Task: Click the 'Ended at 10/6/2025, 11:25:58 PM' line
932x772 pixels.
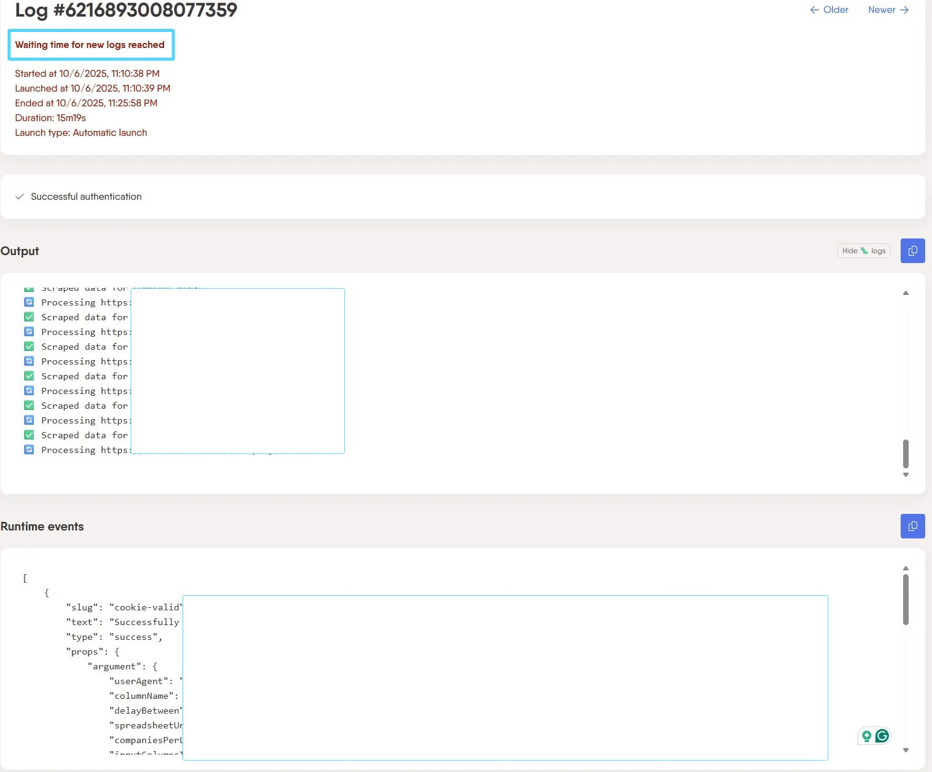Action: coord(86,103)
